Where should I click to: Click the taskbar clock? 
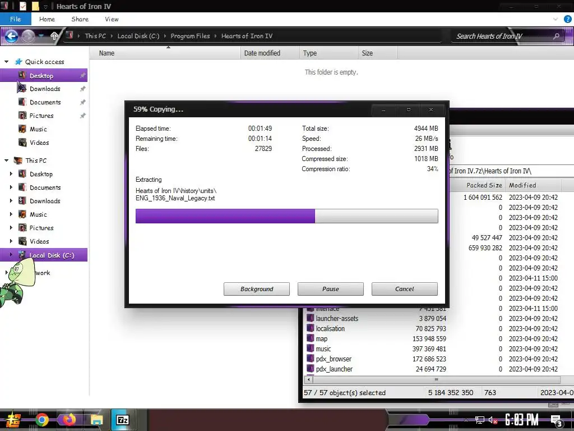tap(522, 420)
